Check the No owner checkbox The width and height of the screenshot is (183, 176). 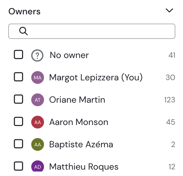(18, 55)
